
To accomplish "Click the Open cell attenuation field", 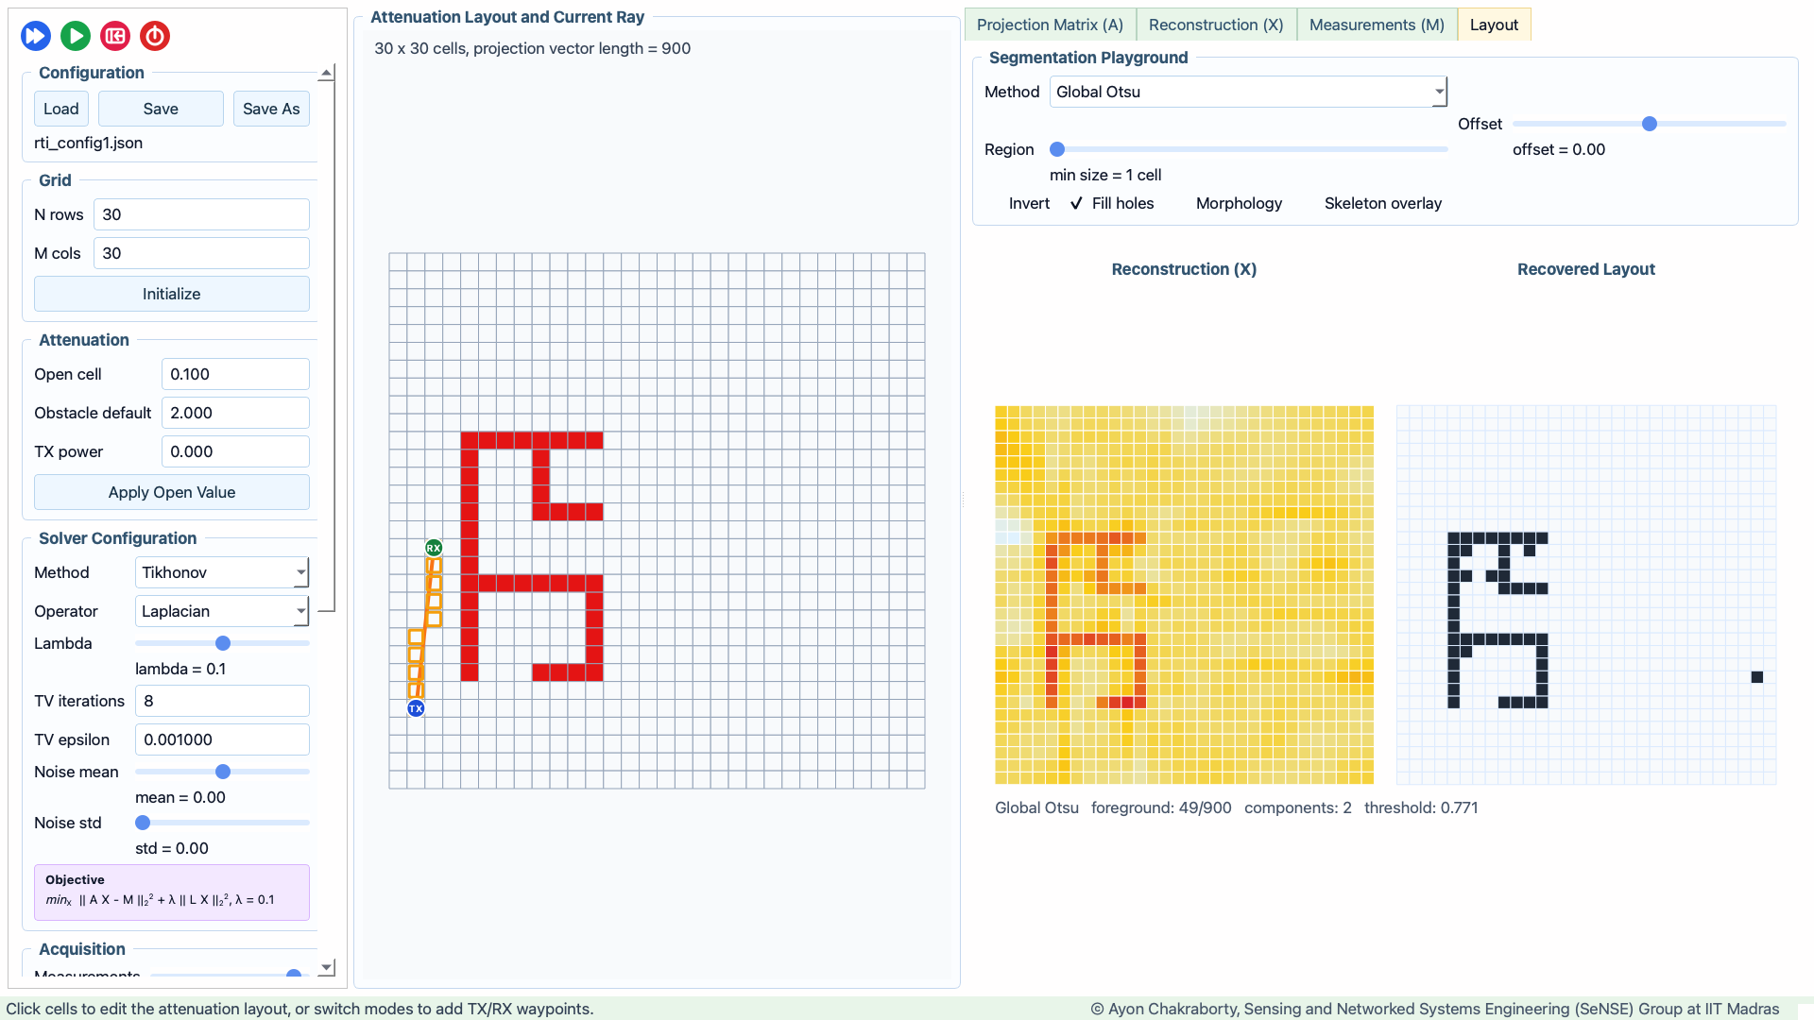I will [235, 374].
